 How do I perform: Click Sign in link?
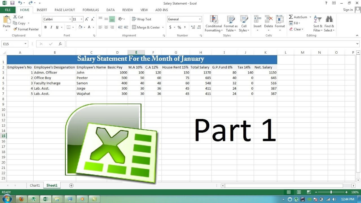[348, 10]
